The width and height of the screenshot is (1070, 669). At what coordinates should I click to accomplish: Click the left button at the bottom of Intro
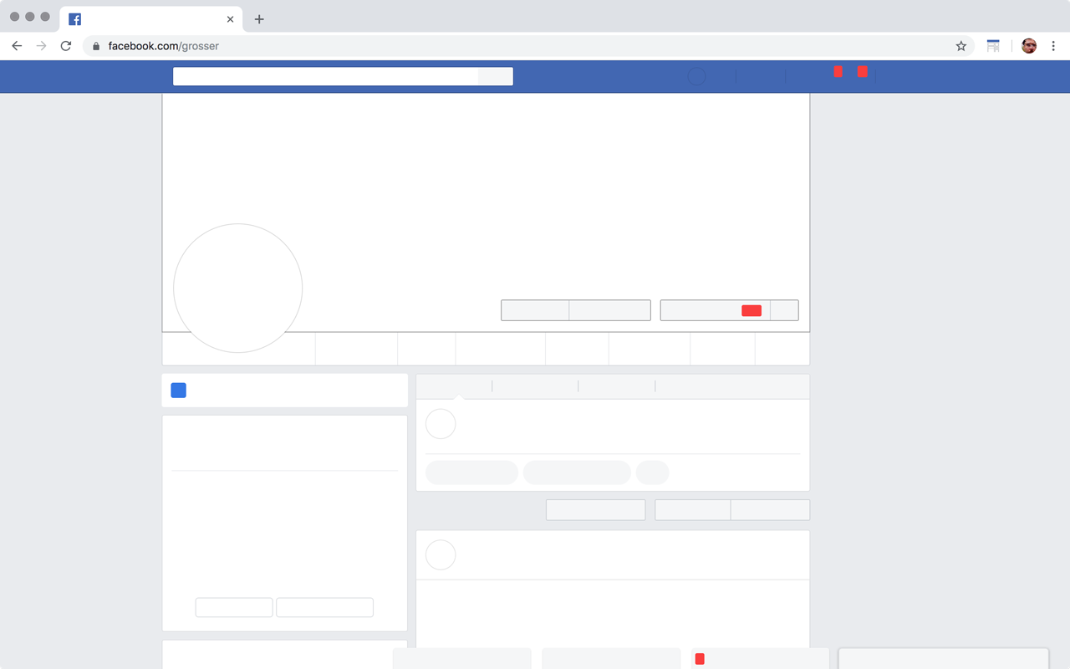pyautogui.click(x=234, y=607)
